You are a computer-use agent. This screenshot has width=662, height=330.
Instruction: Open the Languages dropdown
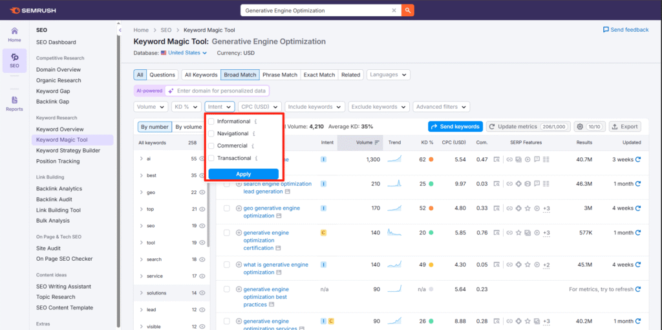[389, 75]
